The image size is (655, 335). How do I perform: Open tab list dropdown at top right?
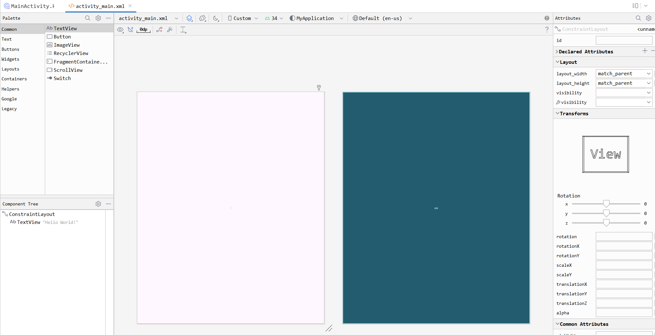pos(646,6)
